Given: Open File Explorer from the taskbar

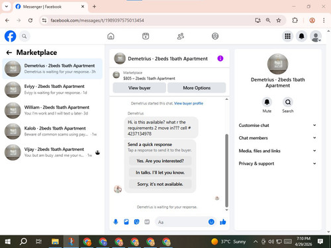Looking at the screenshot, I should [x=55, y=241].
